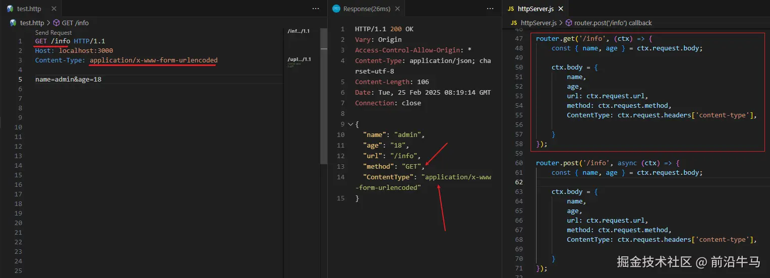Place cursor on 'GET /info HTTP/1.1' line
770x278 pixels.
[70, 41]
